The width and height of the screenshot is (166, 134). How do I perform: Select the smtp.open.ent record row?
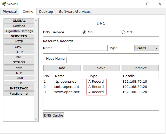(101, 87)
